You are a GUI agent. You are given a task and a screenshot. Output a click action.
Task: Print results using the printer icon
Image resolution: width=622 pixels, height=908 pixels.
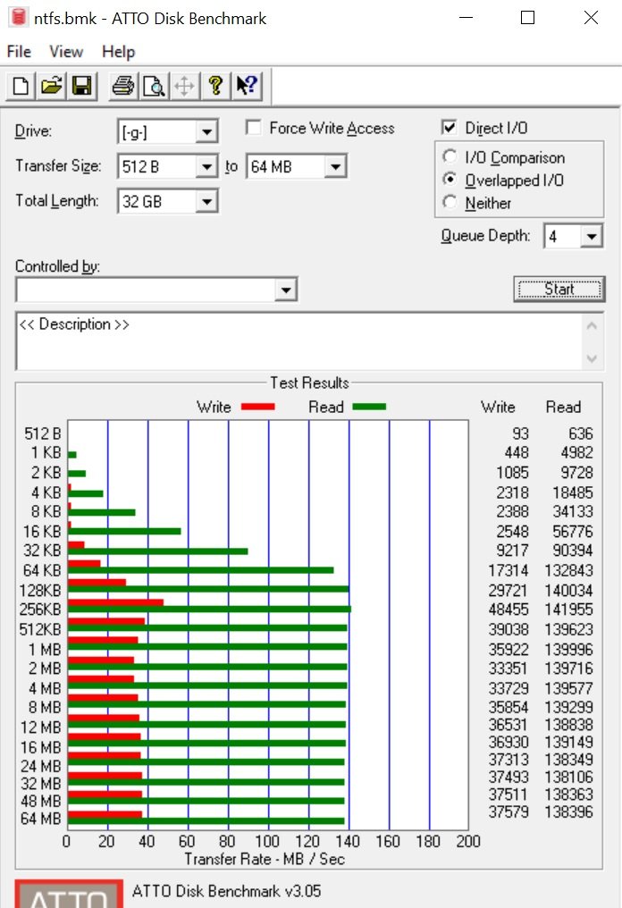point(122,87)
